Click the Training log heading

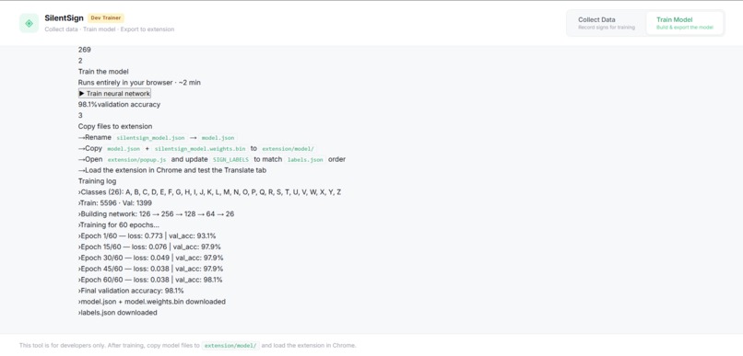(97, 181)
